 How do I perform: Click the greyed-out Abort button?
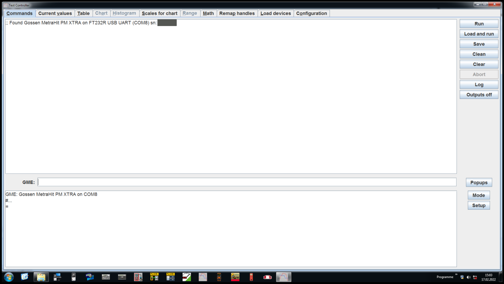479,75
